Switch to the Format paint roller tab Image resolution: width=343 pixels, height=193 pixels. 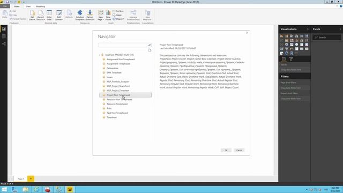coord(291,59)
